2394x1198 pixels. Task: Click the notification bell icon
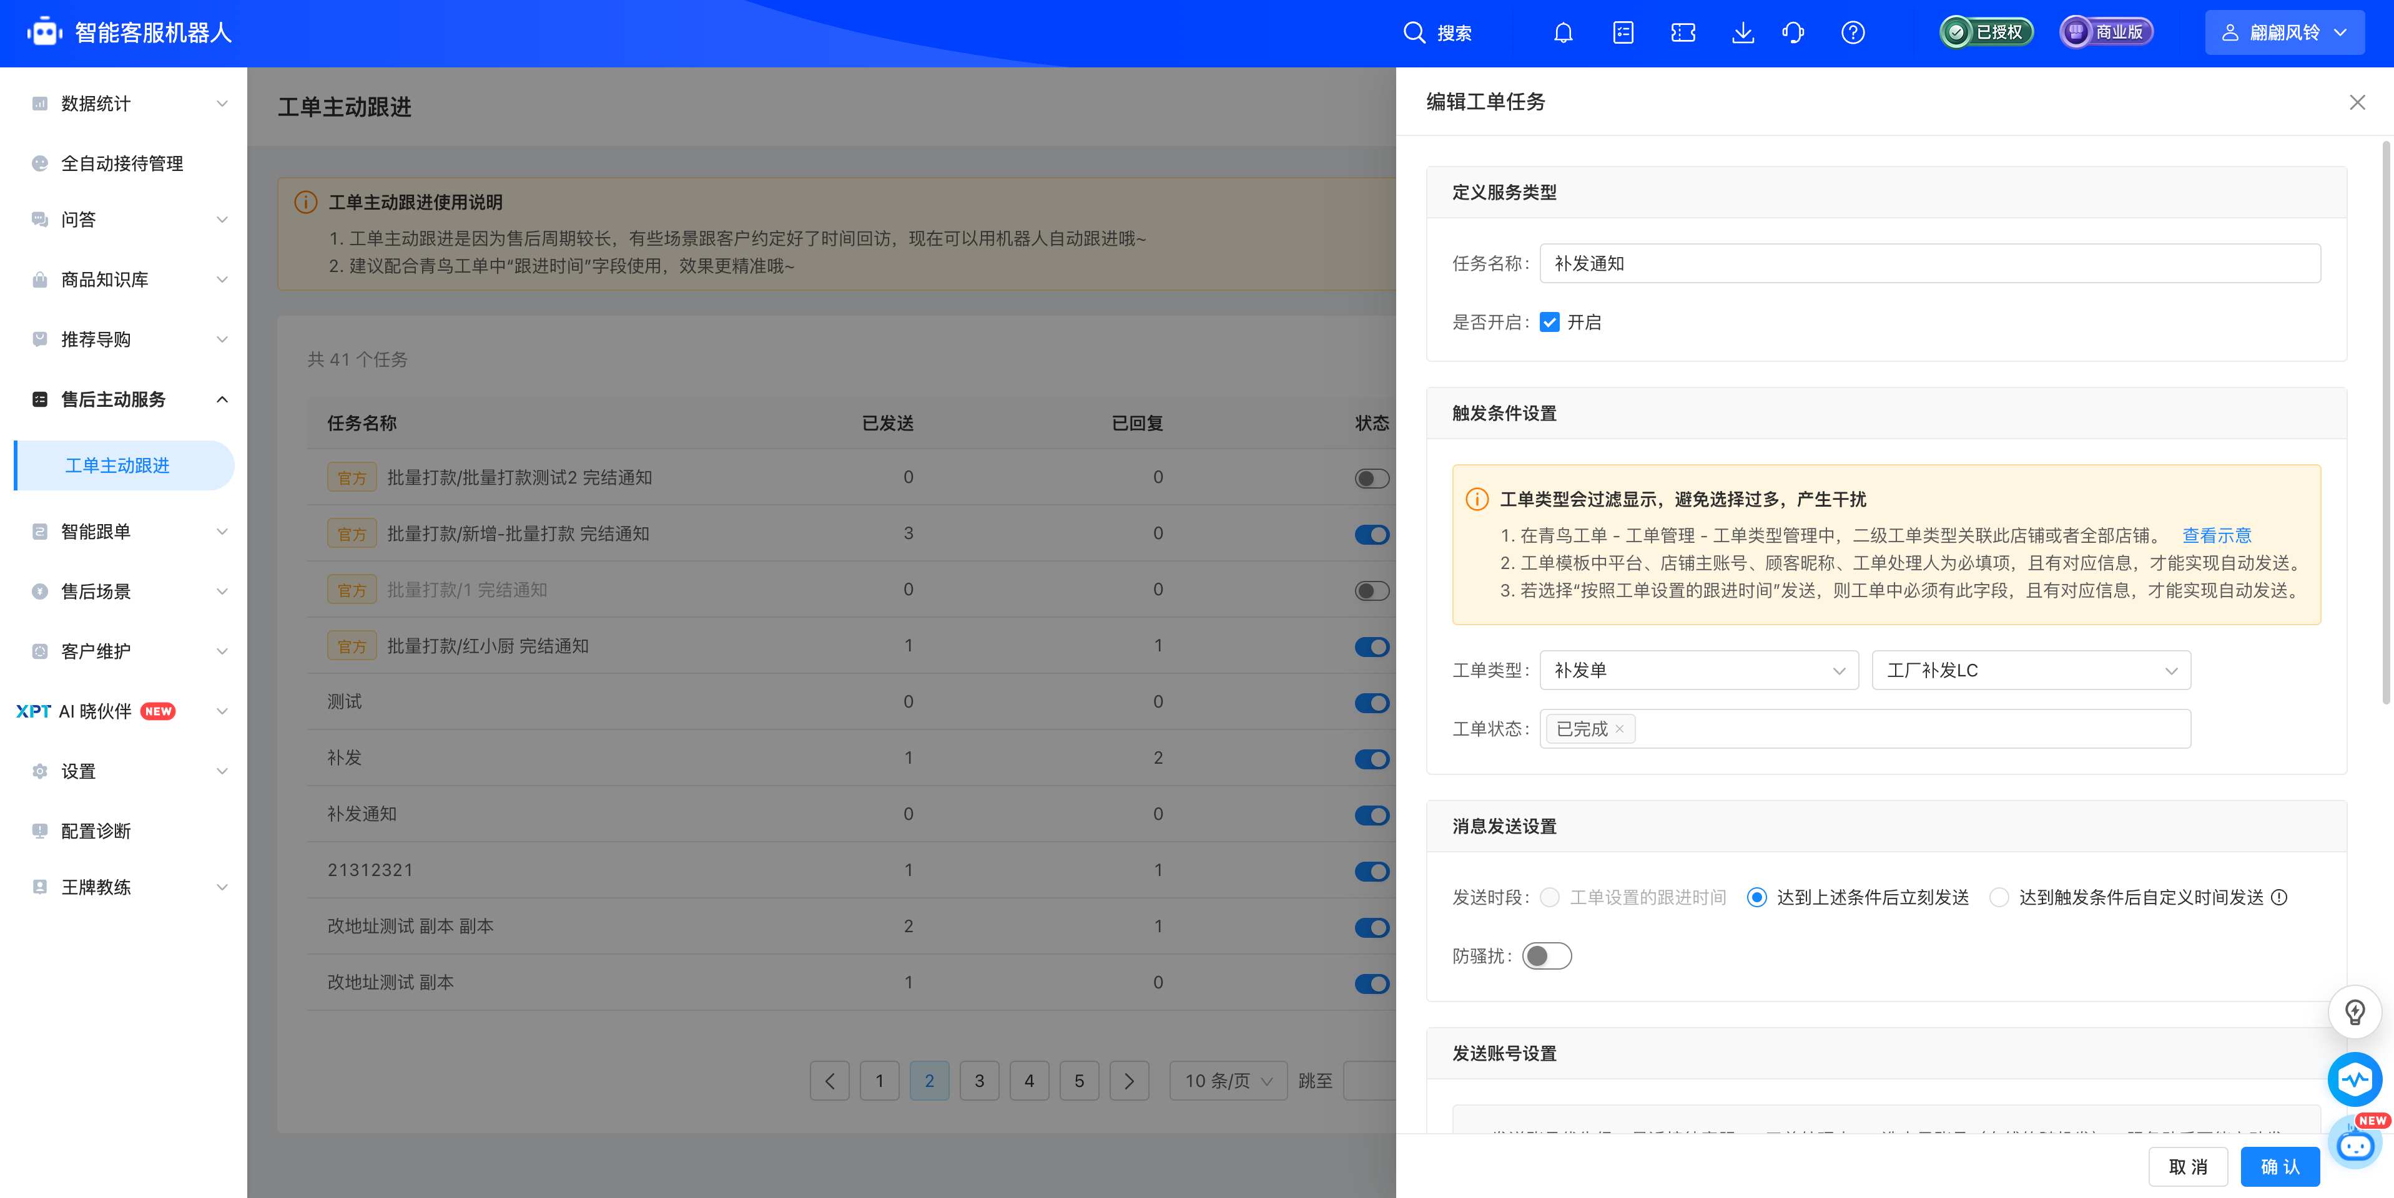[x=1563, y=32]
